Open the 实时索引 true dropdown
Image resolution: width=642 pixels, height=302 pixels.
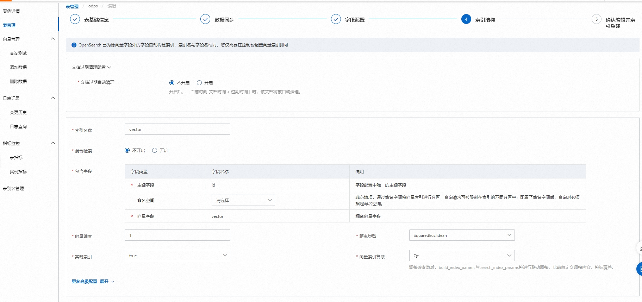[x=177, y=256]
